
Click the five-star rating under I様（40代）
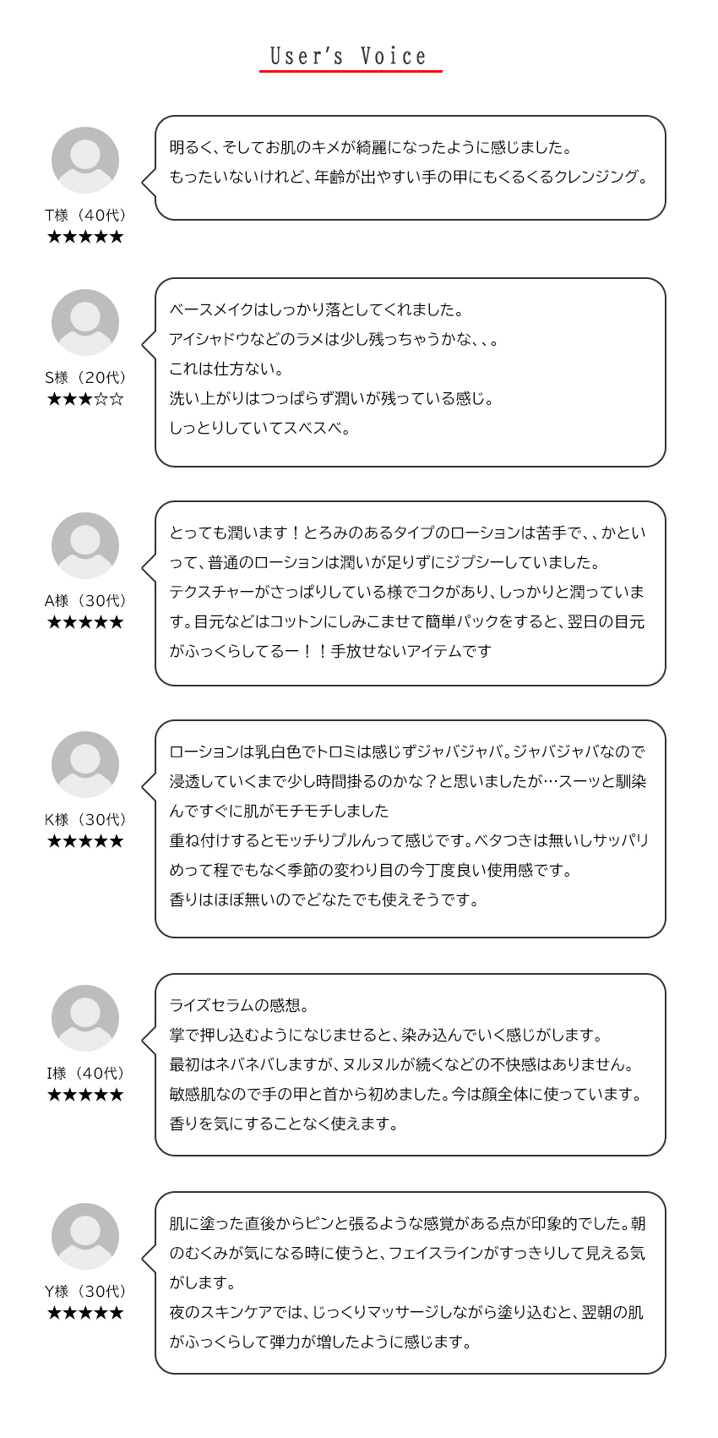(x=85, y=1095)
